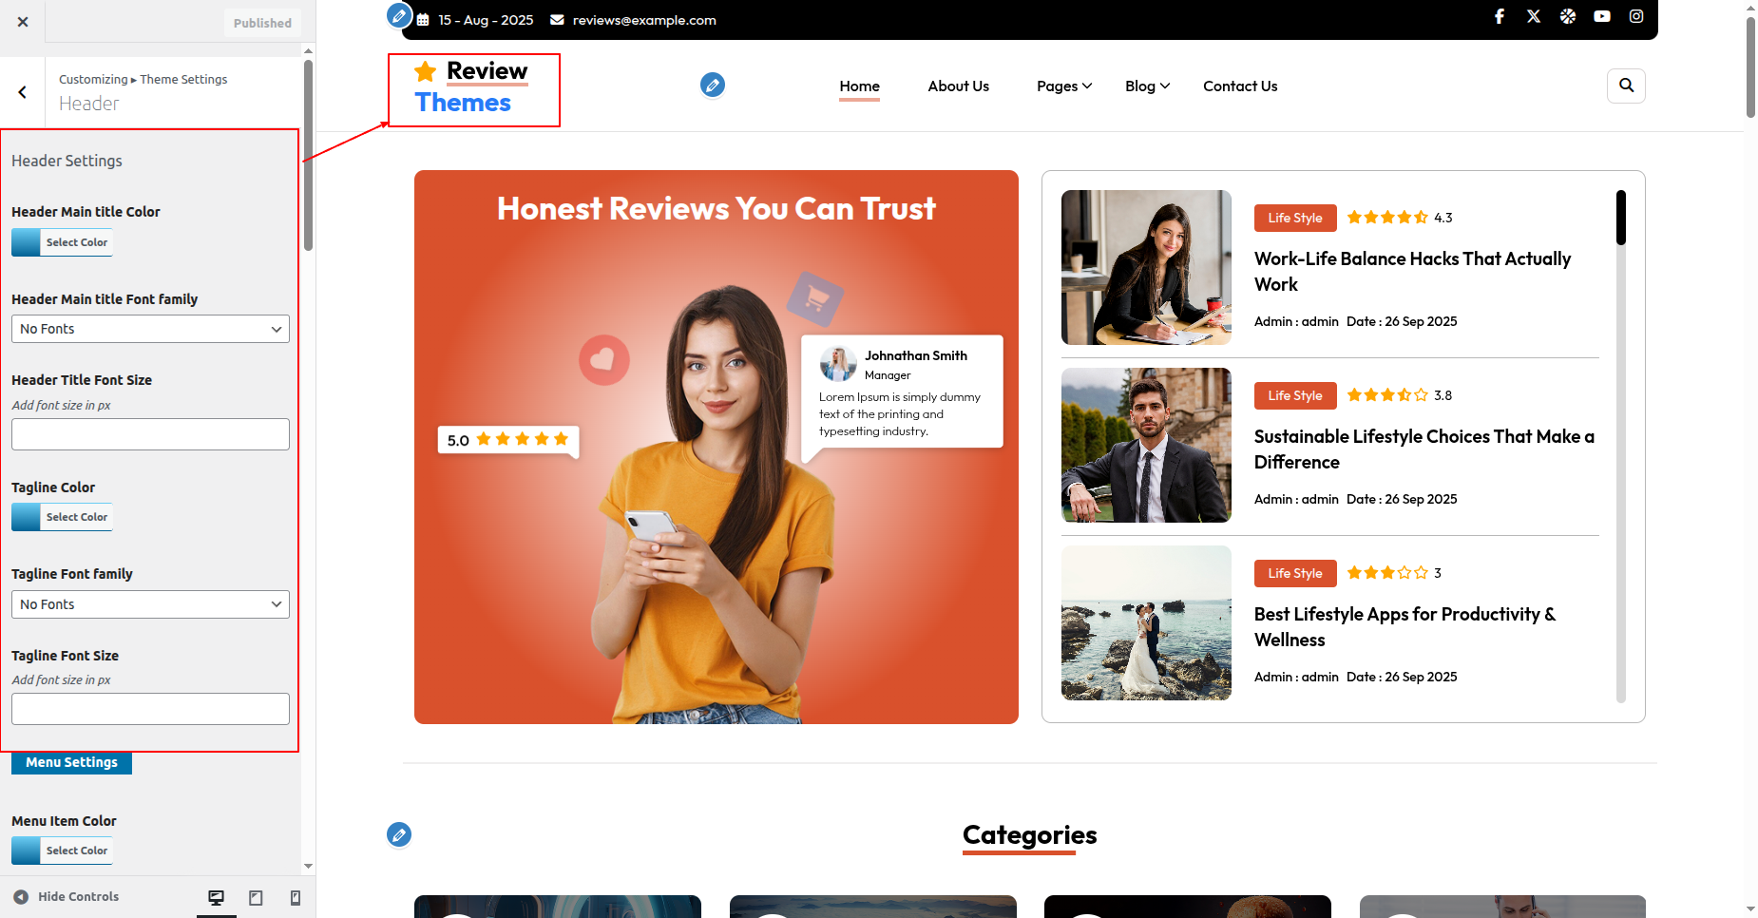Screen dimensions: 1758x918
Task: Open Header Main title Font family dropdown
Action: [150, 329]
